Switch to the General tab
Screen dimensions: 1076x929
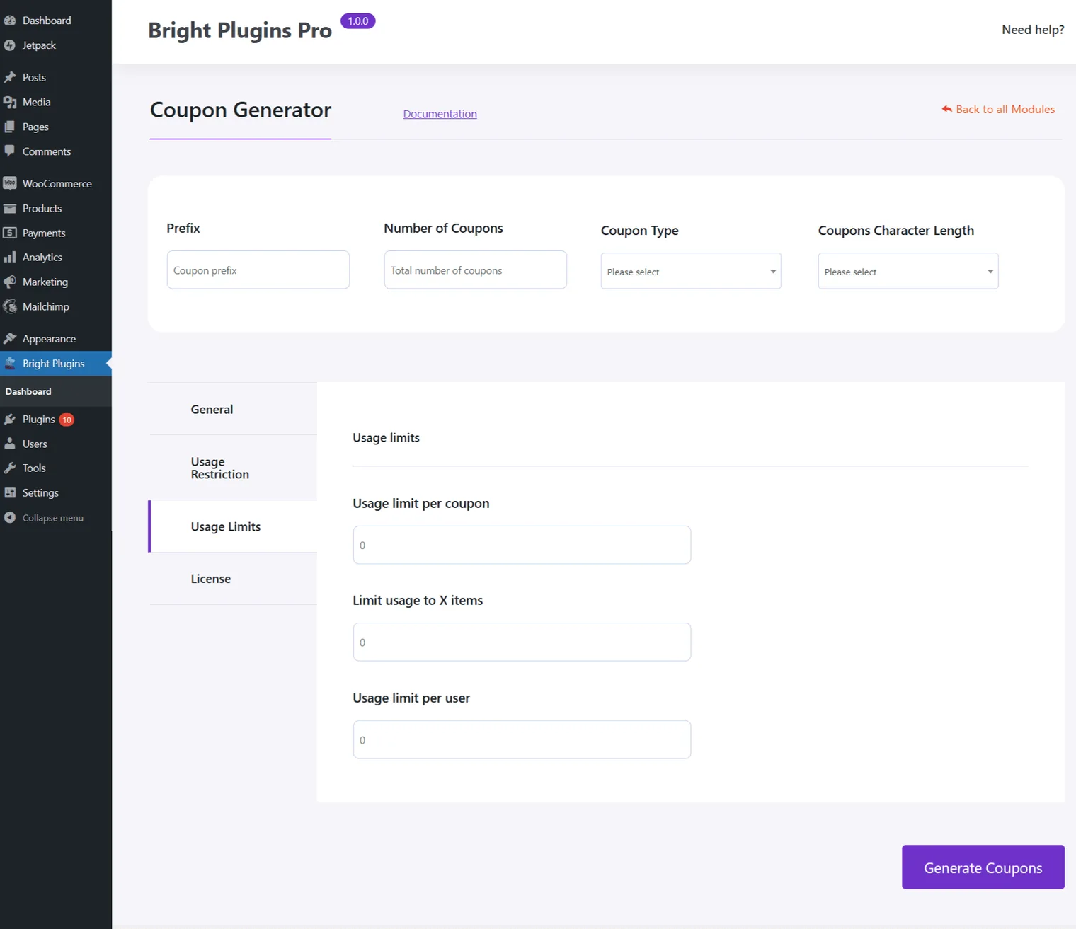tap(233, 409)
